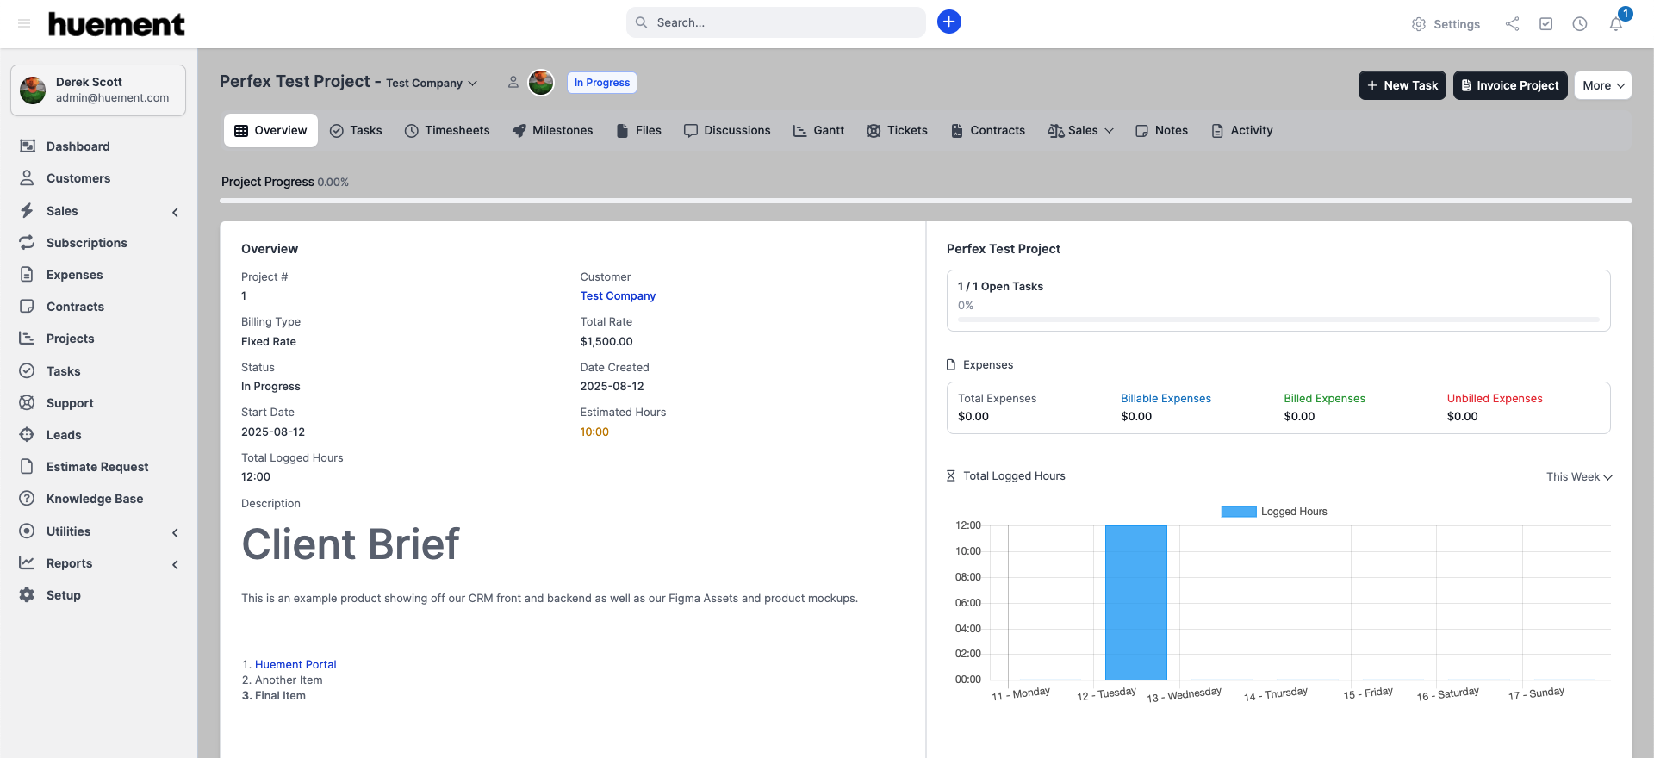Toggle the Logged Hours chart legend

1274,512
